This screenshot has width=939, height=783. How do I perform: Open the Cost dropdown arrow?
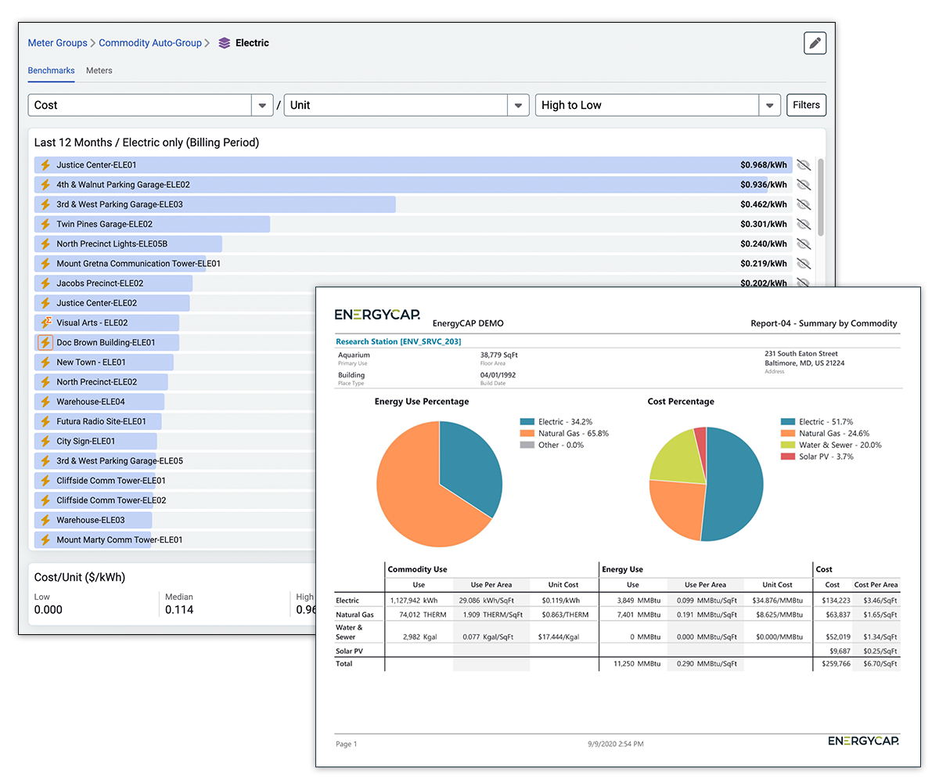pos(261,105)
